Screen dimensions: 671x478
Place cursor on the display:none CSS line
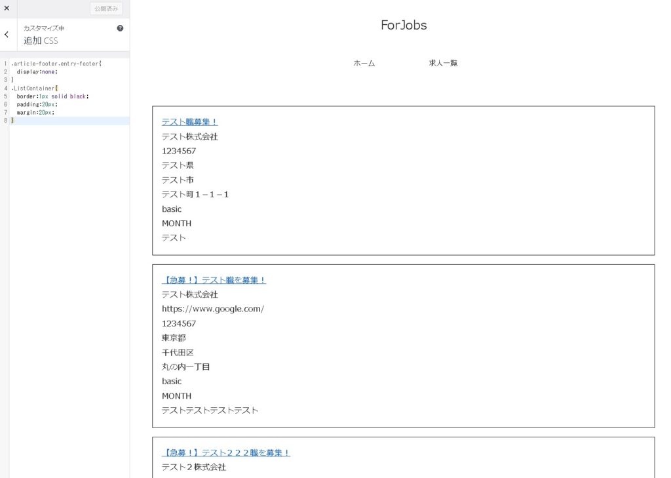point(37,72)
